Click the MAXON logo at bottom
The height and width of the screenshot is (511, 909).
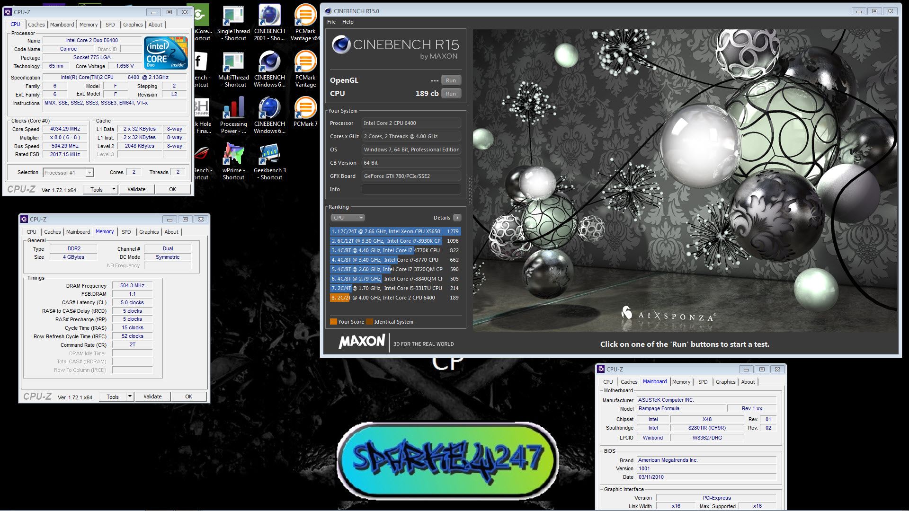point(362,342)
